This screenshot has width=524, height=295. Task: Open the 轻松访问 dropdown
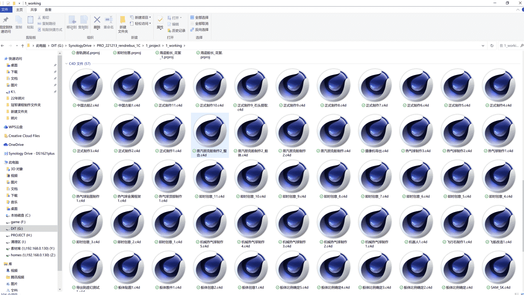click(x=140, y=24)
